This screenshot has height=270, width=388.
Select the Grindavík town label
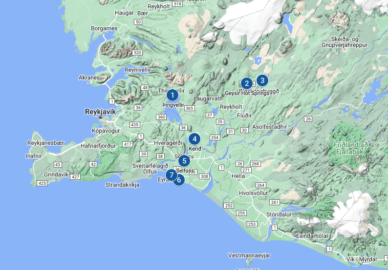tap(58, 174)
